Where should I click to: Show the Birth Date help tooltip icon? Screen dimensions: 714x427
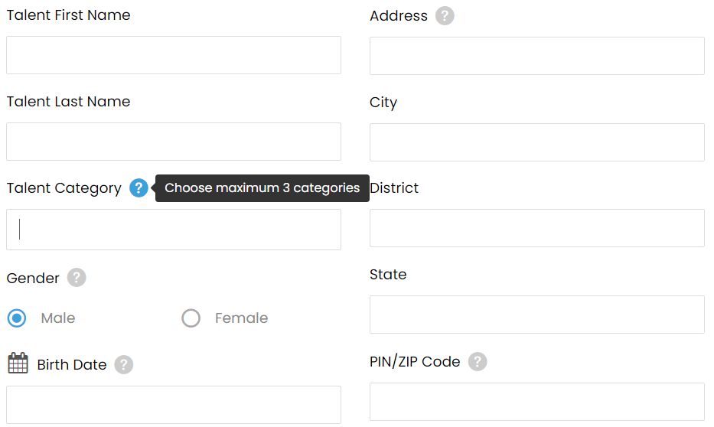coord(123,365)
